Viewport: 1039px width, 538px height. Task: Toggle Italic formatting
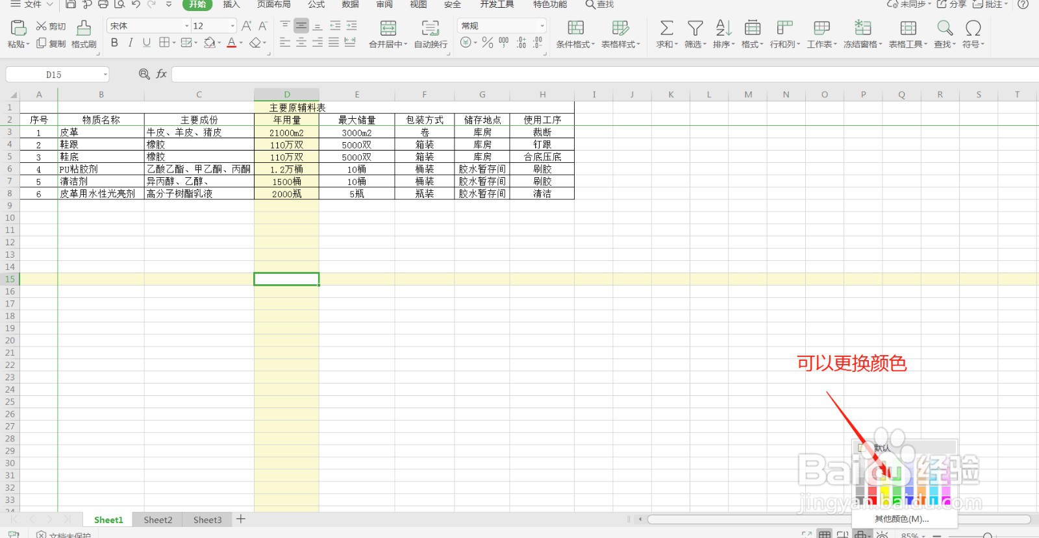click(x=131, y=43)
